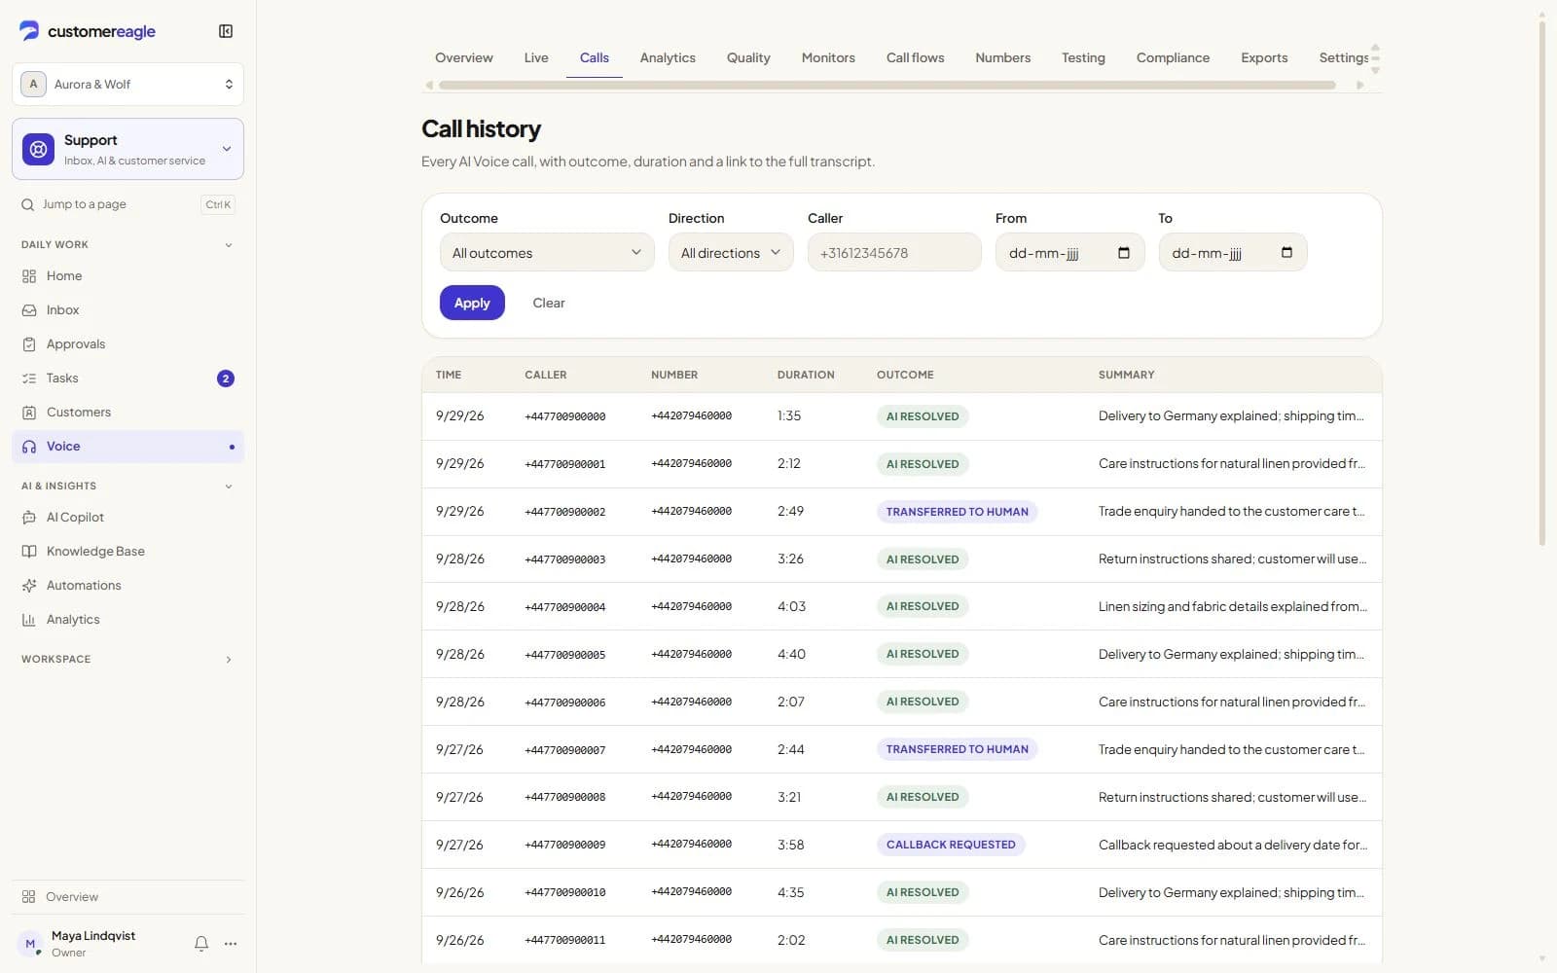Click the Jump to a page search
The width and height of the screenshot is (1557, 973).
(x=127, y=204)
